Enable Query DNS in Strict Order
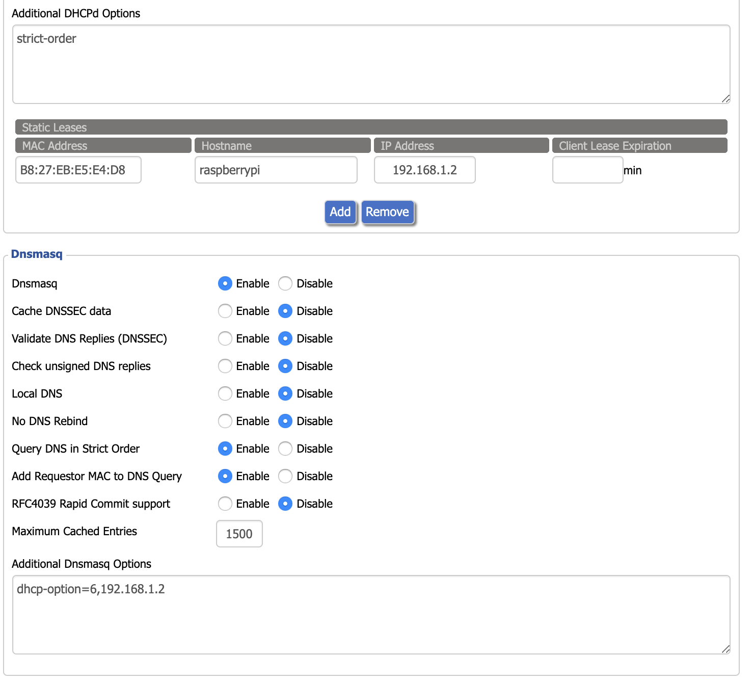The image size is (753, 682). point(225,449)
